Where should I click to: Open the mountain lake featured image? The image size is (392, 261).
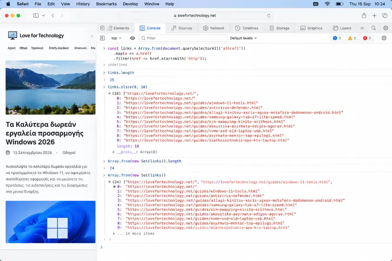pos(51,87)
